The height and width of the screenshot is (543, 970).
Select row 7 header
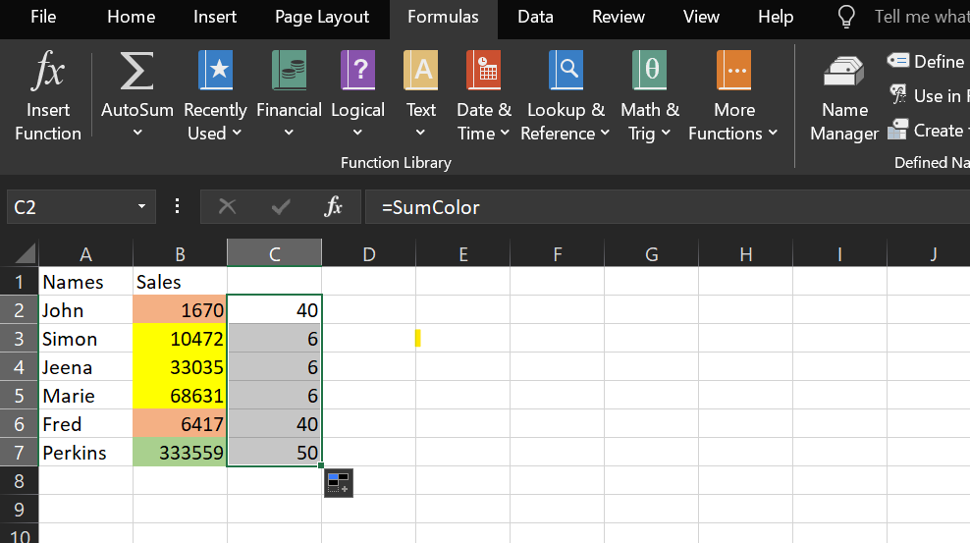(x=20, y=452)
